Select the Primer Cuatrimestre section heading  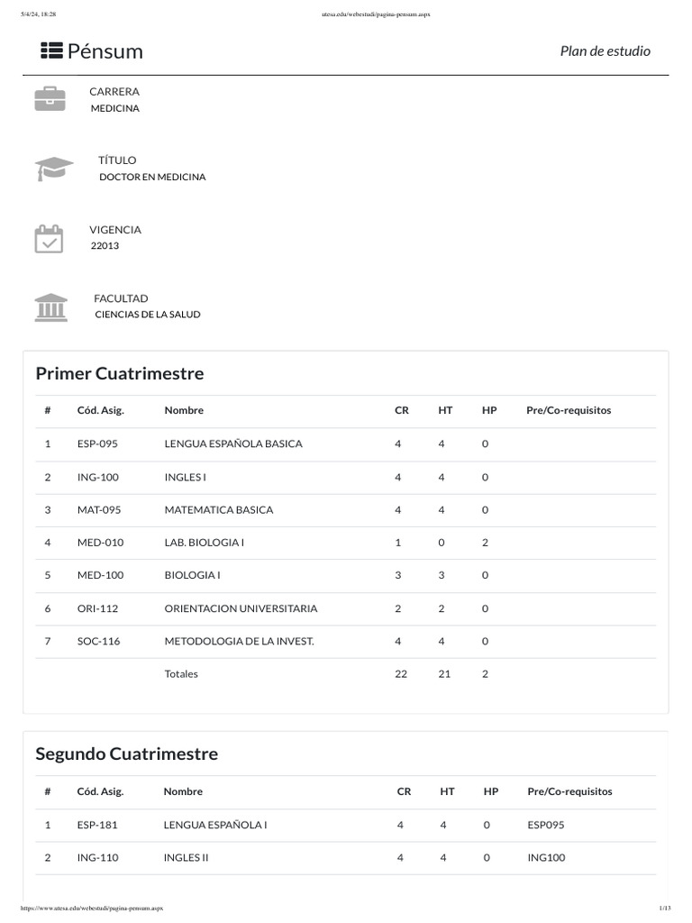[119, 373]
